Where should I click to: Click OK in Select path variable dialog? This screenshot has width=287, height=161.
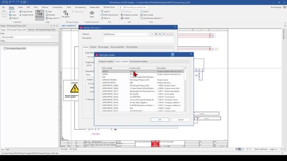pos(160,119)
